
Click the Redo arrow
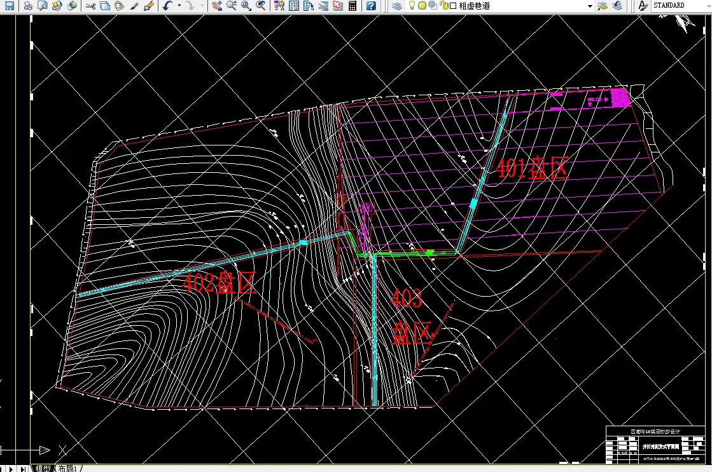pyautogui.click(x=190, y=6)
